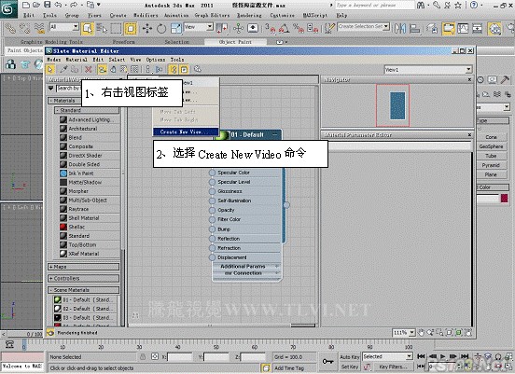515x374 pixels.
Task: Open the Mirror tool in main toolbar
Action: point(399,29)
